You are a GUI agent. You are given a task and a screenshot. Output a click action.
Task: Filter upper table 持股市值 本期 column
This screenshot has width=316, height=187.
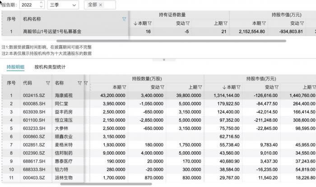264,23
